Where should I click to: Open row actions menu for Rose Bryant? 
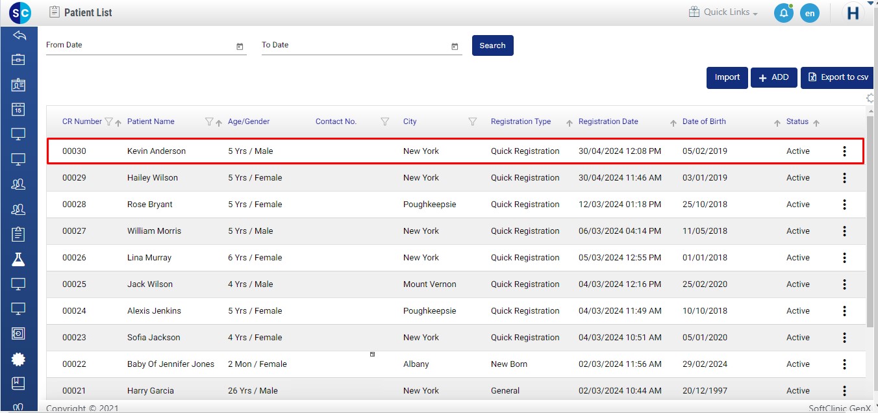pos(844,205)
